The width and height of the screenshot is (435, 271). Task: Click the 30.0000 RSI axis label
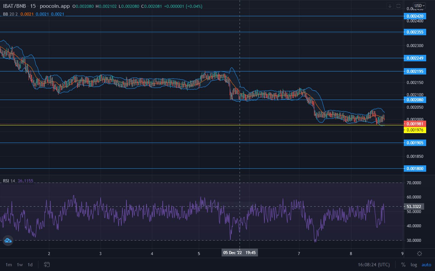[414, 240]
